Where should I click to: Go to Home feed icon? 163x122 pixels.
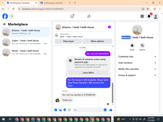[72, 16]
